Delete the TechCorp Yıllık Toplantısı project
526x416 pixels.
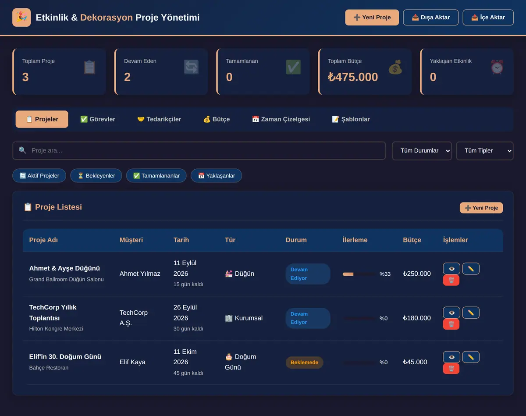(x=451, y=324)
